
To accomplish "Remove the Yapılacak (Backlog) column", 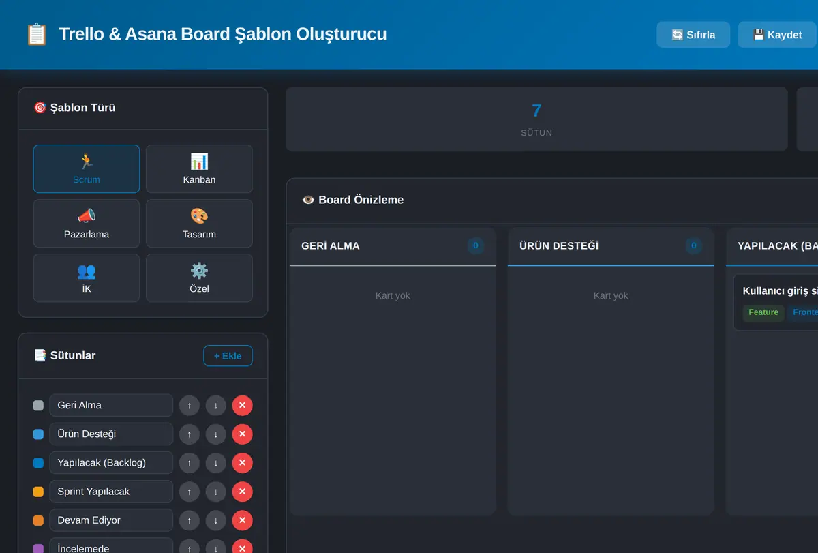I will click(x=243, y=463).
